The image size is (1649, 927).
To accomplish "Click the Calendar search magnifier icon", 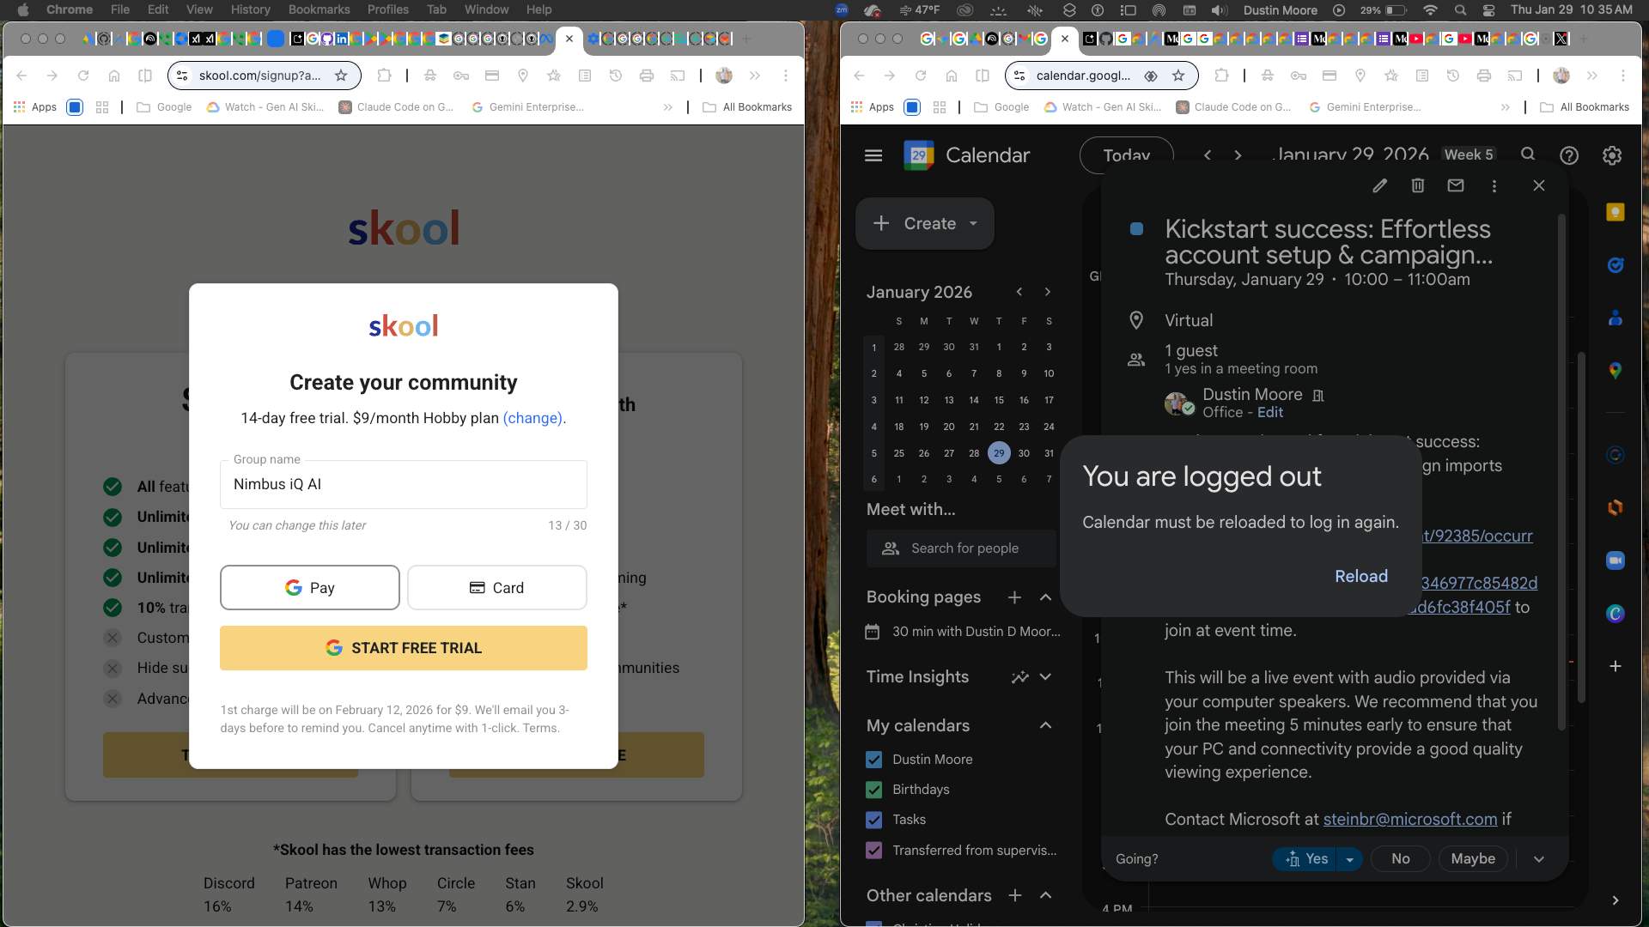I will tap(1528, 154).
